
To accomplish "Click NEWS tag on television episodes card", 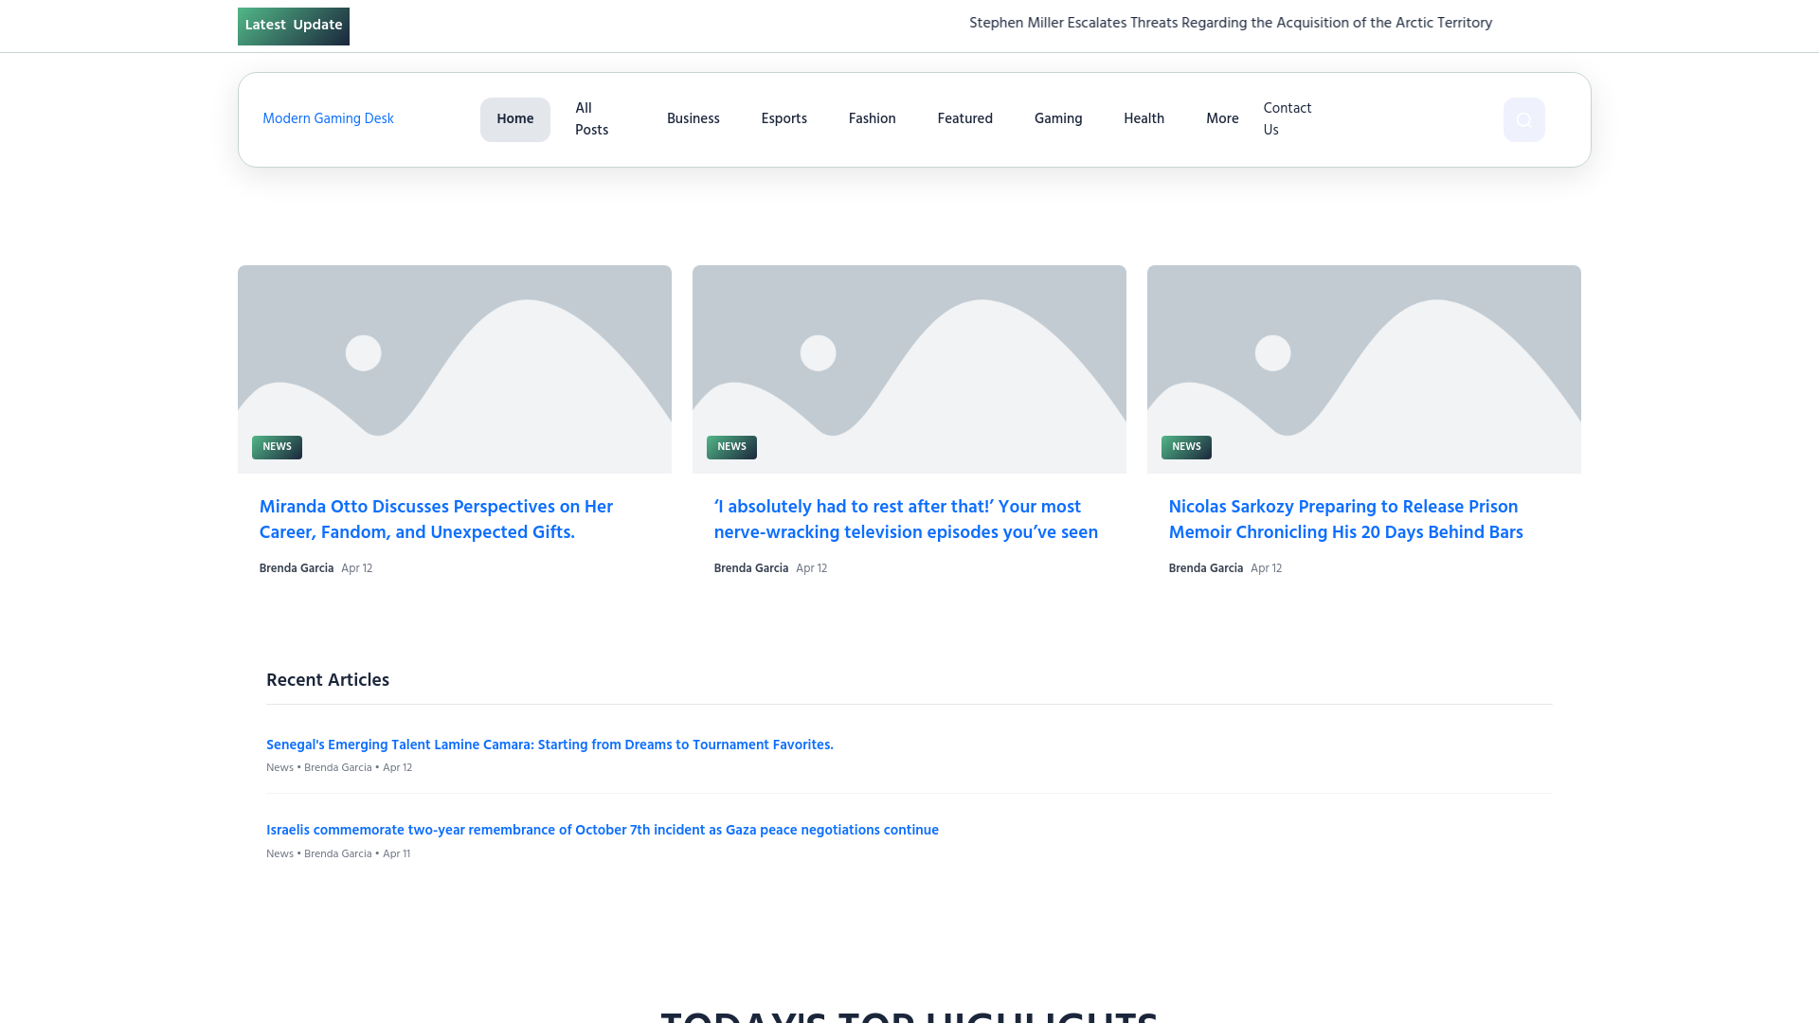I will tap(731, 447).
